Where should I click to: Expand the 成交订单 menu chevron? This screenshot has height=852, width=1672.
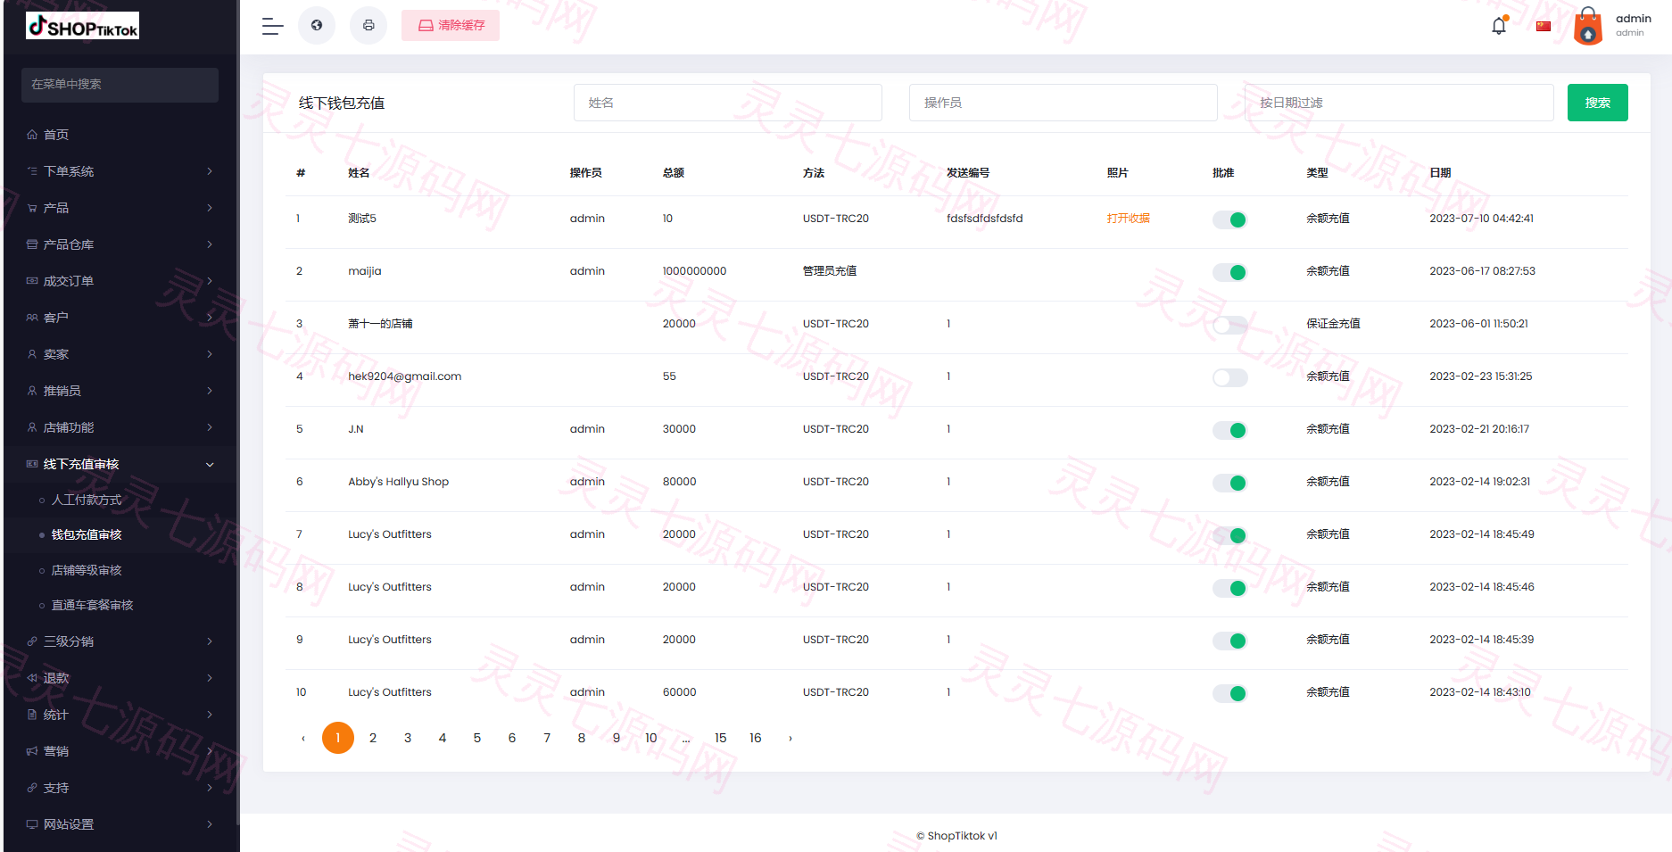(210, 281)
